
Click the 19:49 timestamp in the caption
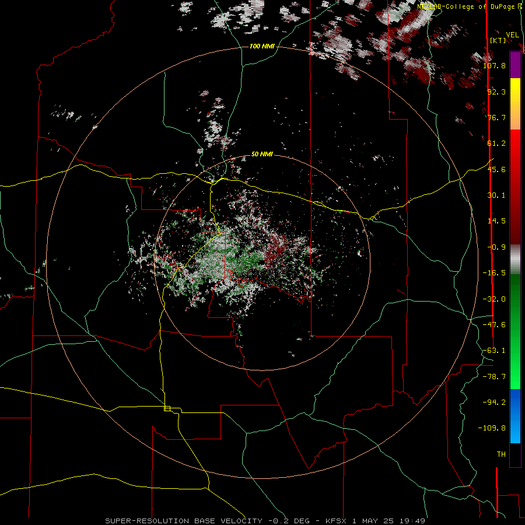point(414,521)
